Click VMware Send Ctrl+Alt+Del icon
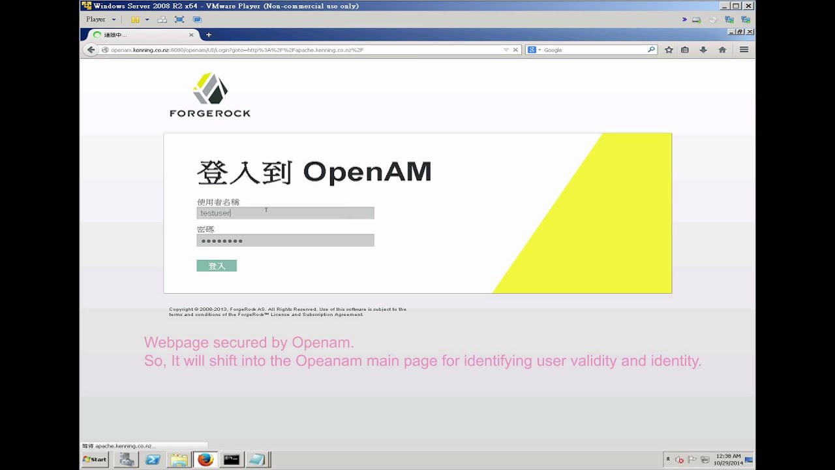 tap(162, 20)
